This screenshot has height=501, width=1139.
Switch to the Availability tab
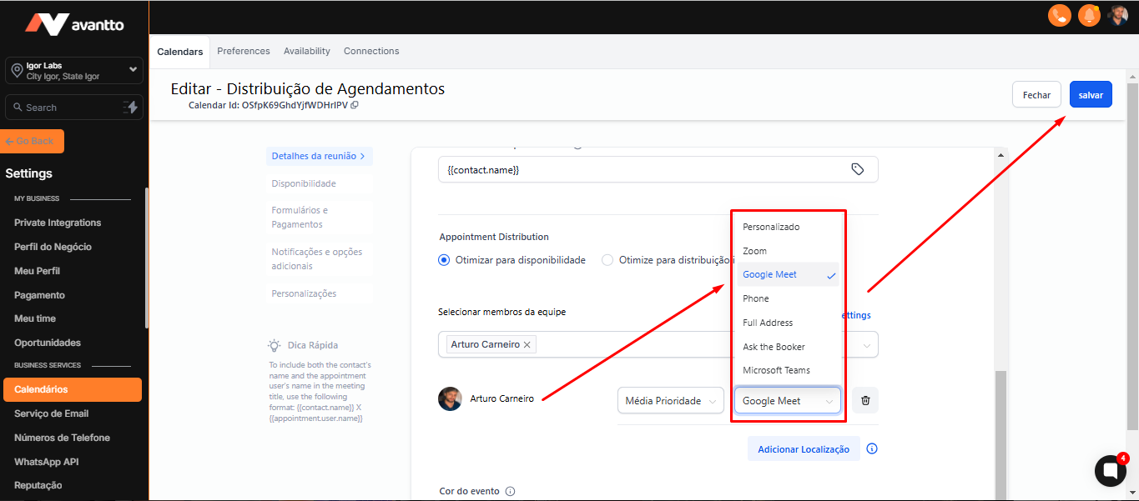(306, 51)
